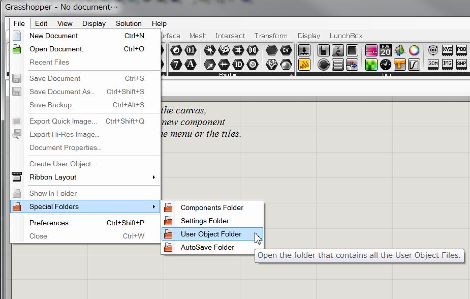Select the Import PDB icon
This screenshot has width=470, height=299.
pos(461,50)
